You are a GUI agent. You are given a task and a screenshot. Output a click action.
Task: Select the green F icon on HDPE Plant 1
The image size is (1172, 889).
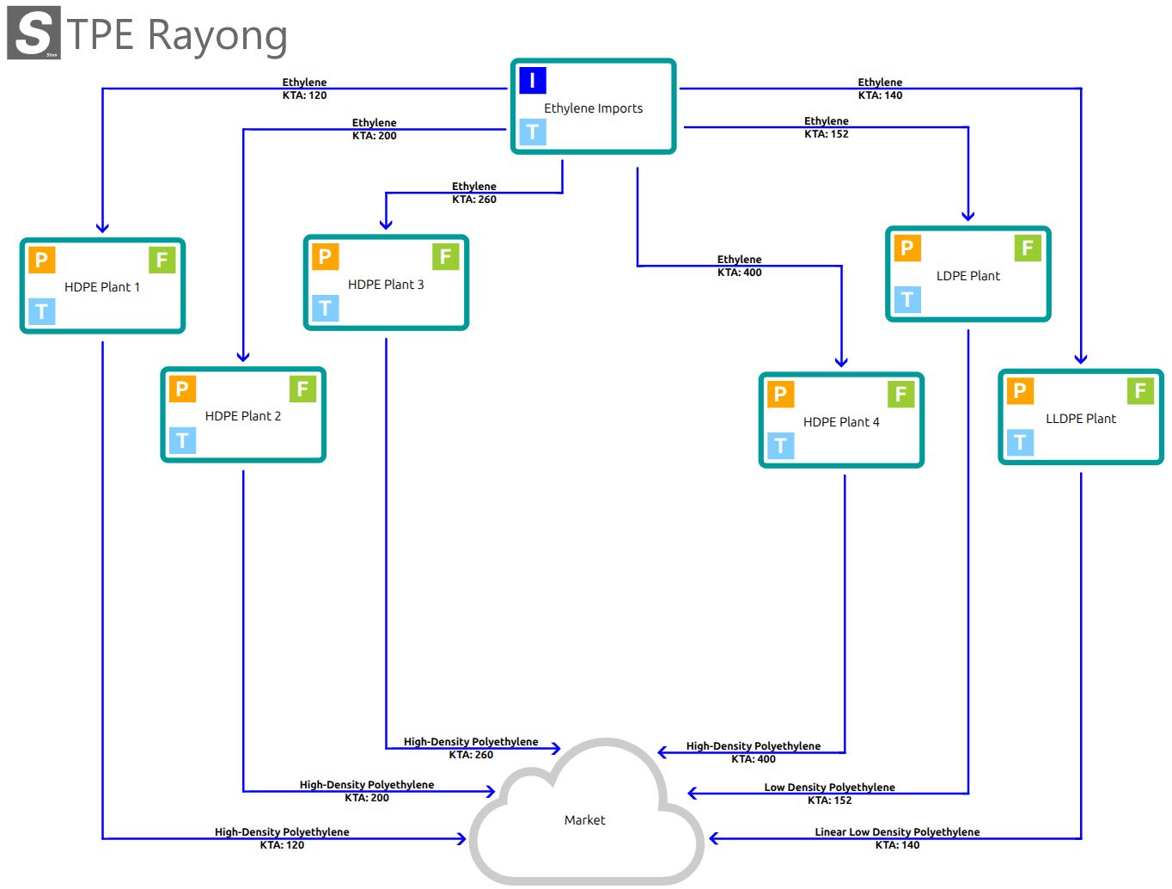click(x=162, y=260)
